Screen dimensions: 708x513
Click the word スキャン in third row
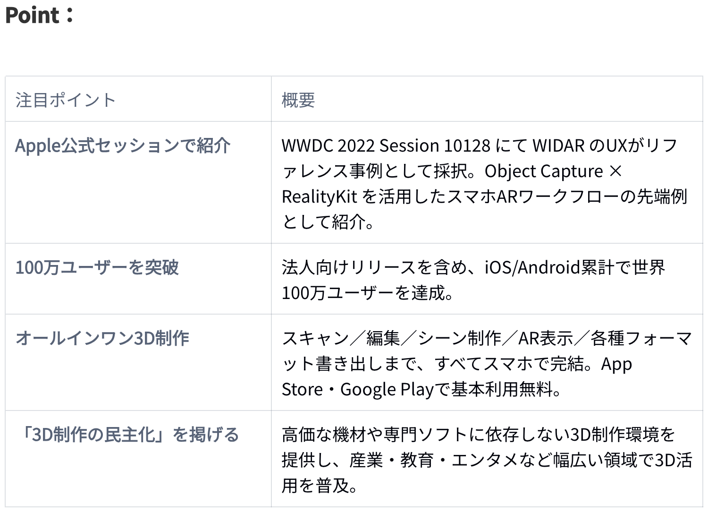[x=315, y=338]
